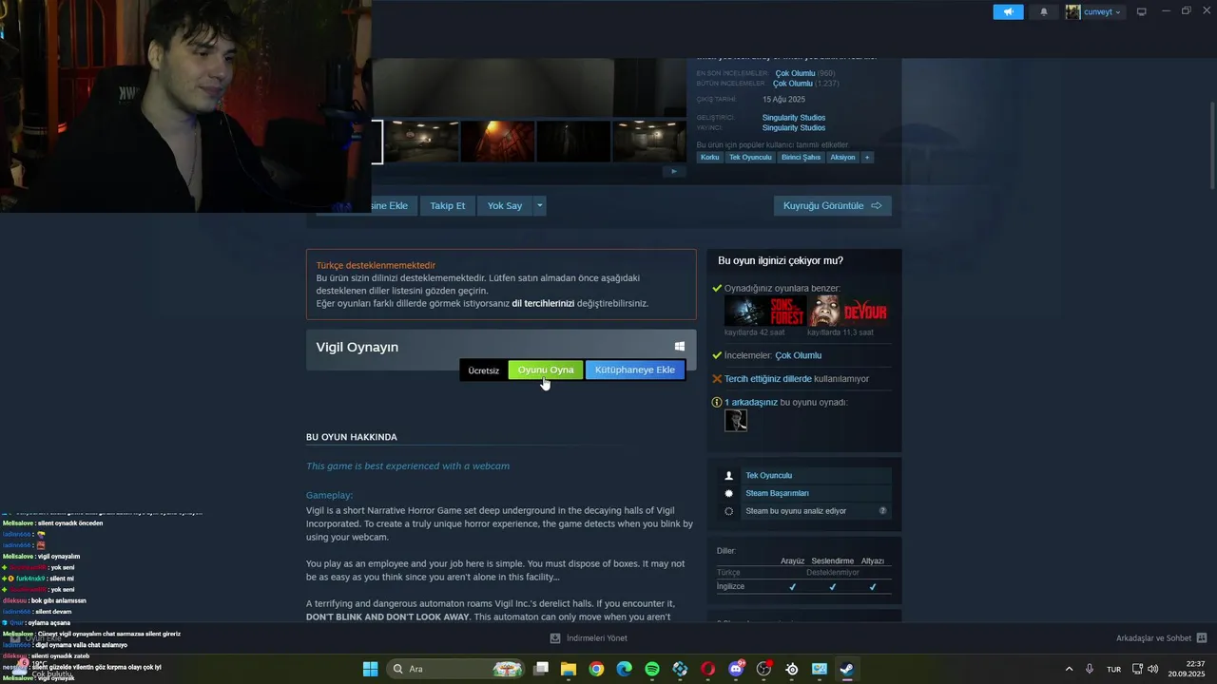This screenshot has width=1217, height=684.
Task: Launch Google Chrome from taskbar
Action: tap(596, 669)
